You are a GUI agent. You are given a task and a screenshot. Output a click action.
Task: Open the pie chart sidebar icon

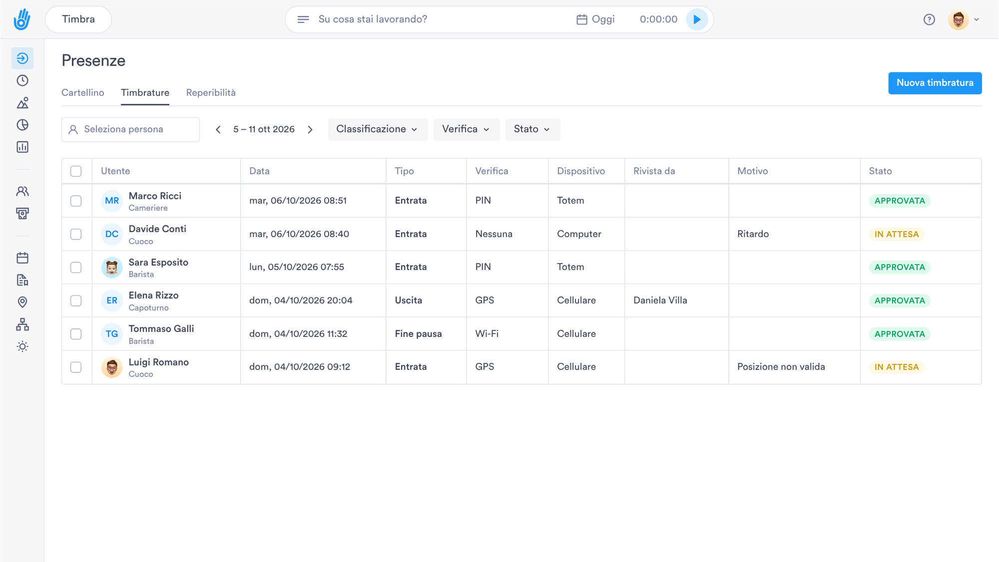(x=22, y=125)
